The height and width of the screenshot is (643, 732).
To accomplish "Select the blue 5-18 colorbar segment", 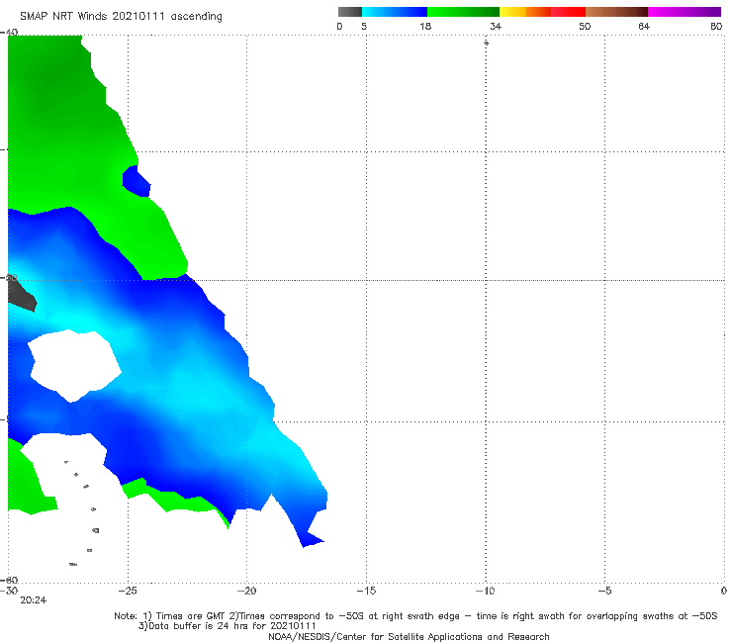I will coord(395,12).
